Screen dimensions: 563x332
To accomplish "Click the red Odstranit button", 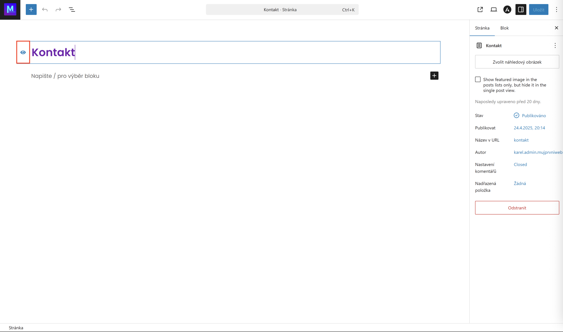I will pyautogui.click(x=517, y=208).
